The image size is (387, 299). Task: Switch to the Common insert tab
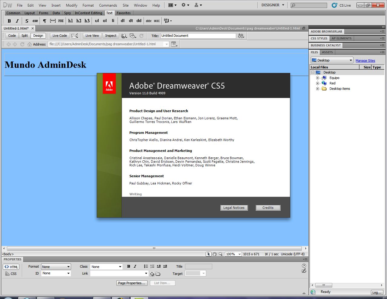tap(13, 13)
